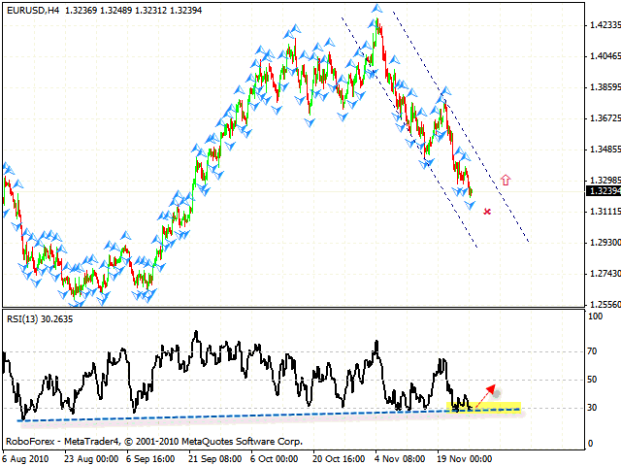The width and height of the screenshot is (621, 466).
Task: Click the 6 Aug 2010 date label
Action: [x=26, y=456]
